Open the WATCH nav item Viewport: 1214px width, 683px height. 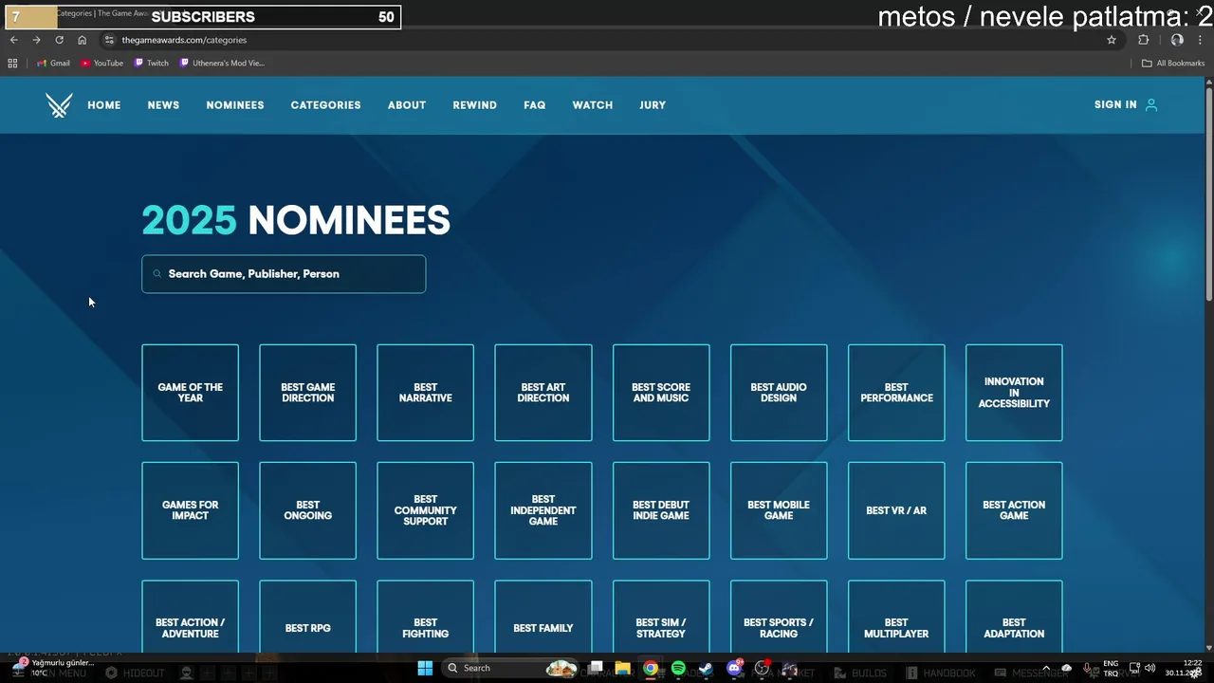pyautogui.click(x=593, y=105)
